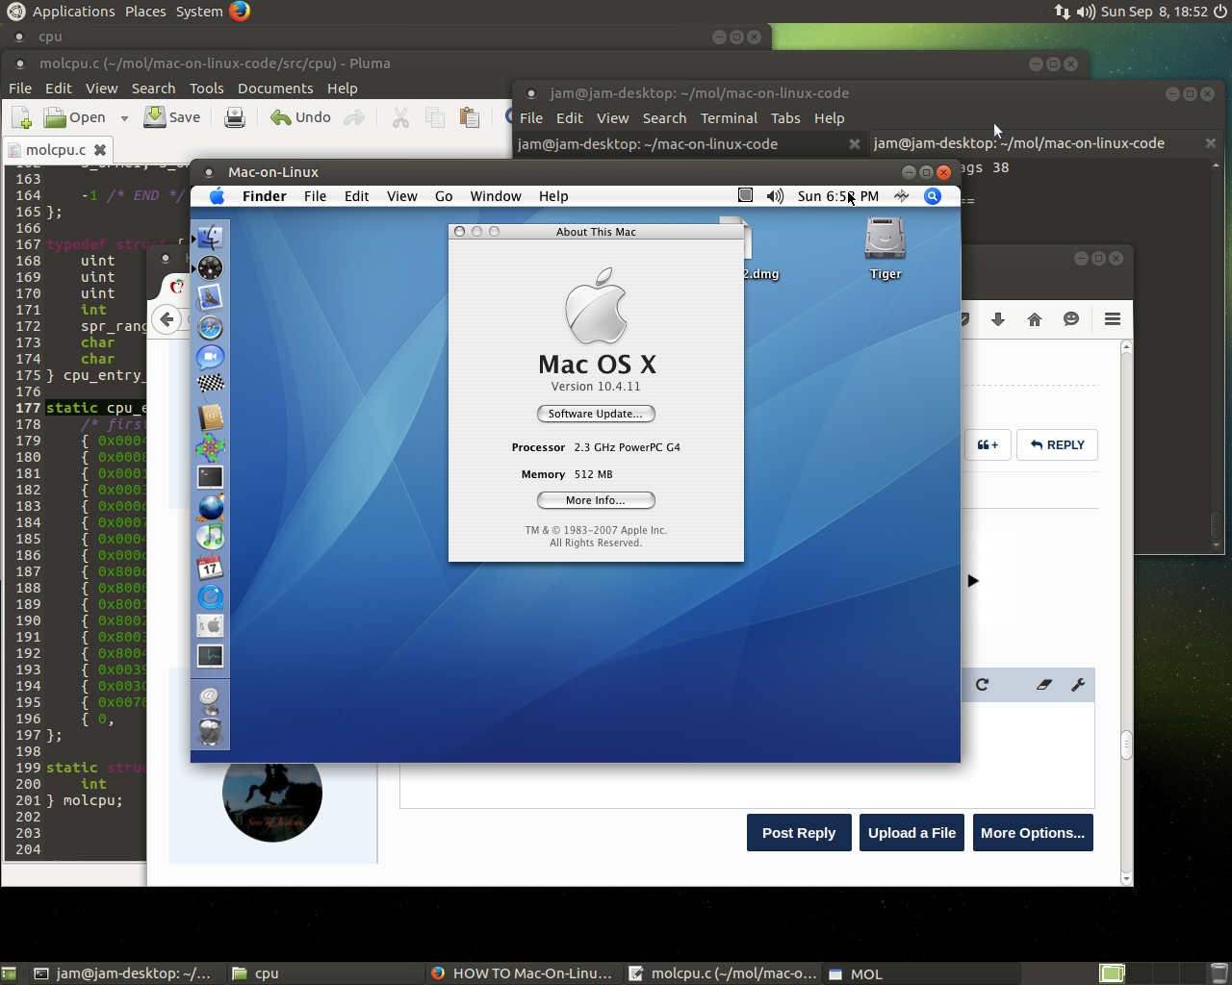Image resolution: width=1232 pixels, height=985 pixels.
Task: Open Address Book in the dock
Action: pos(211,417)
